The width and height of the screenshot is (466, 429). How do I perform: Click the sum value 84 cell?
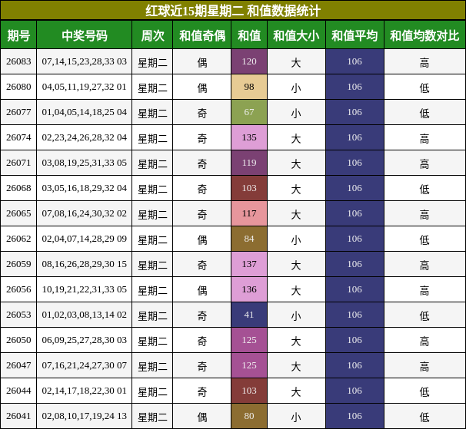pos(249,239)
